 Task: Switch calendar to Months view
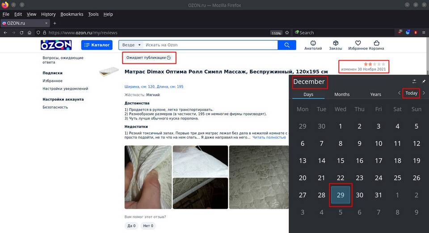click(342, 94)
